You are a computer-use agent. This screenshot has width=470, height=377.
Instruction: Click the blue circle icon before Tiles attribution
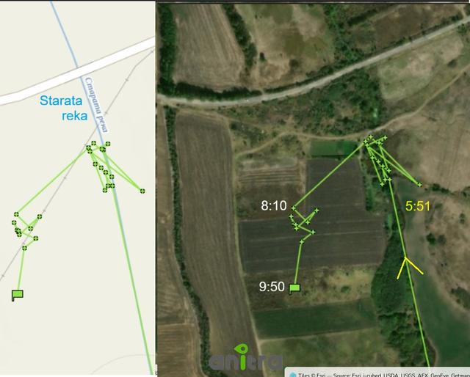click(x=293, y=375)
